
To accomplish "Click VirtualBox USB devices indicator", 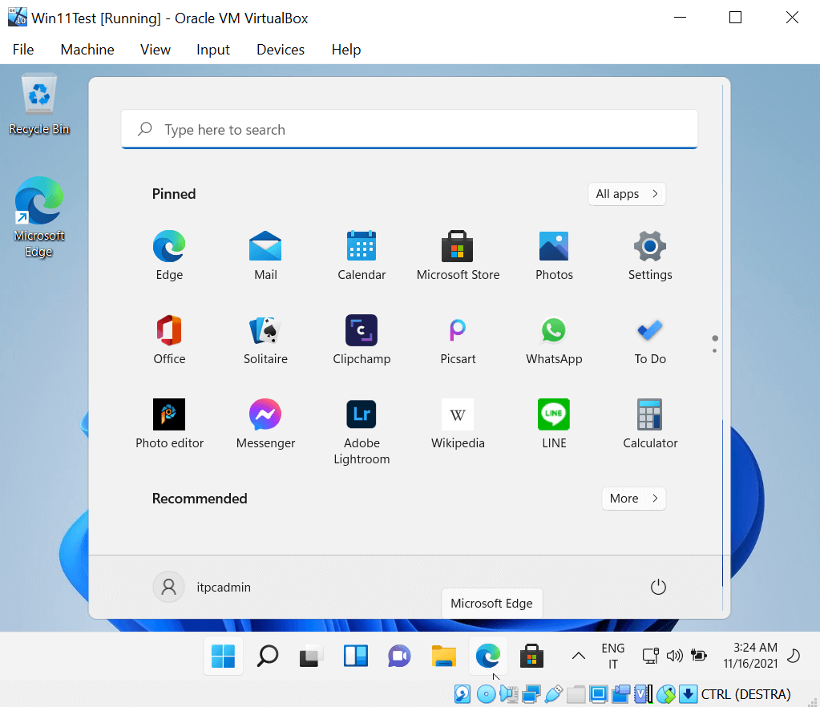I will pyautogui.click(x=553, y=694).
